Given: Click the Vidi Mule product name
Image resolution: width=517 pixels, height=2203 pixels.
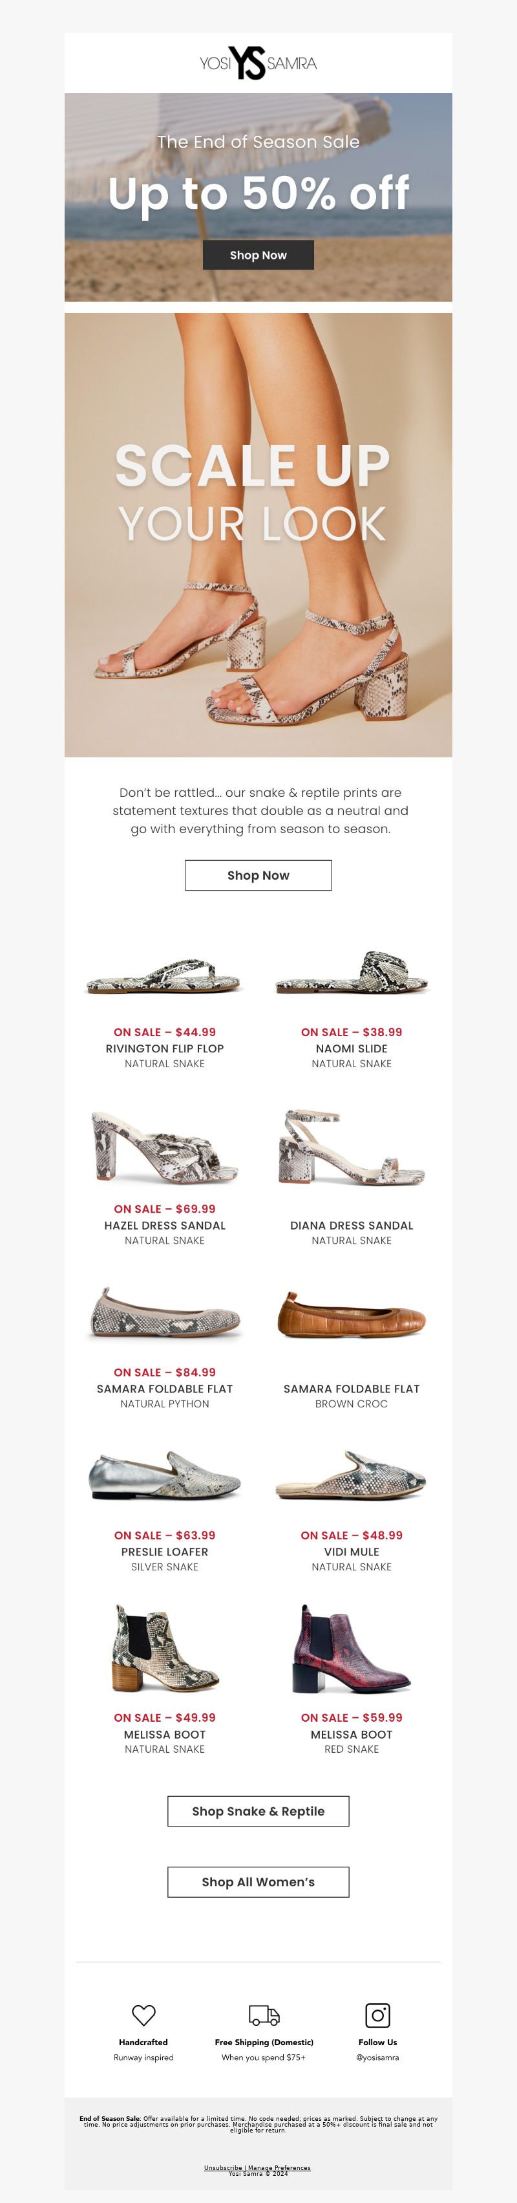Looking at the screenshot, I should [351, 1551].
